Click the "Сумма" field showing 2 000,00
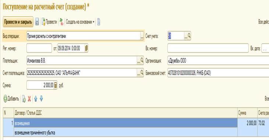269x140 pixels. click(x=40, y=85)
